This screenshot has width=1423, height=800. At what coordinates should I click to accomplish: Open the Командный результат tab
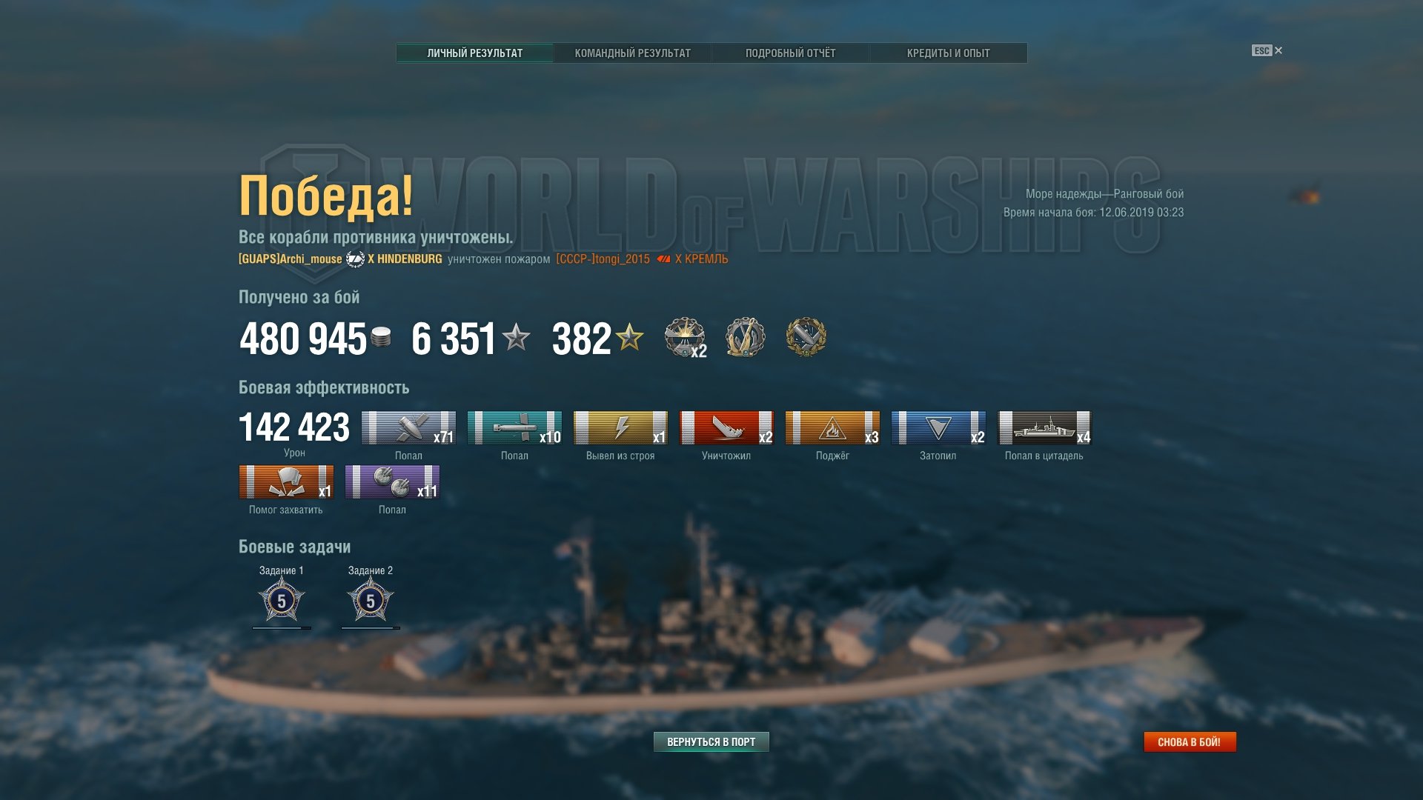(x=632, y=53)
